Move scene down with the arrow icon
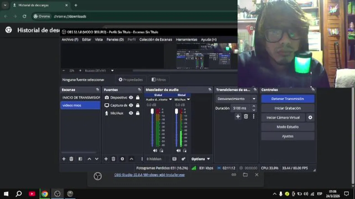The height and width of the screenshot is (199, 355). click(x=96, y=159)
